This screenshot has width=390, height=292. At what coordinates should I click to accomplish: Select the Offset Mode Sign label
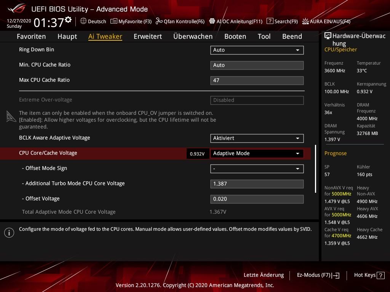tap(45, 168)
